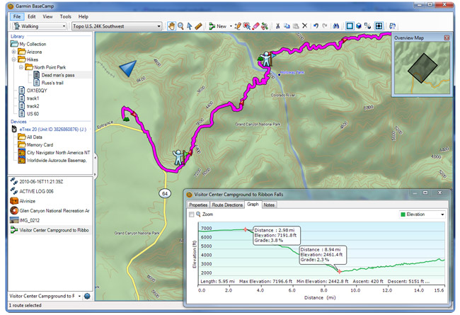This screenshot has width=460, height=315.
Task: Select the Move Point tool
Action: click(247, 26)
